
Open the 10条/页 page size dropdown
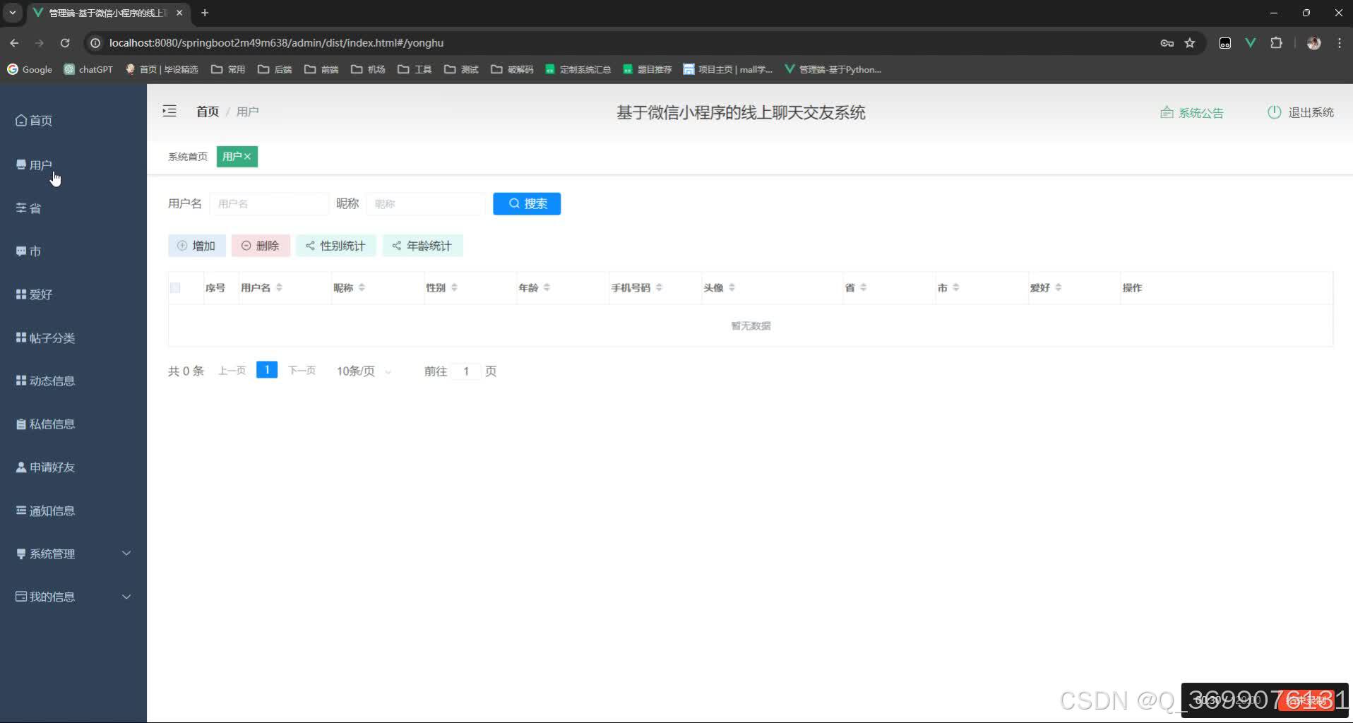coord(362,371)
